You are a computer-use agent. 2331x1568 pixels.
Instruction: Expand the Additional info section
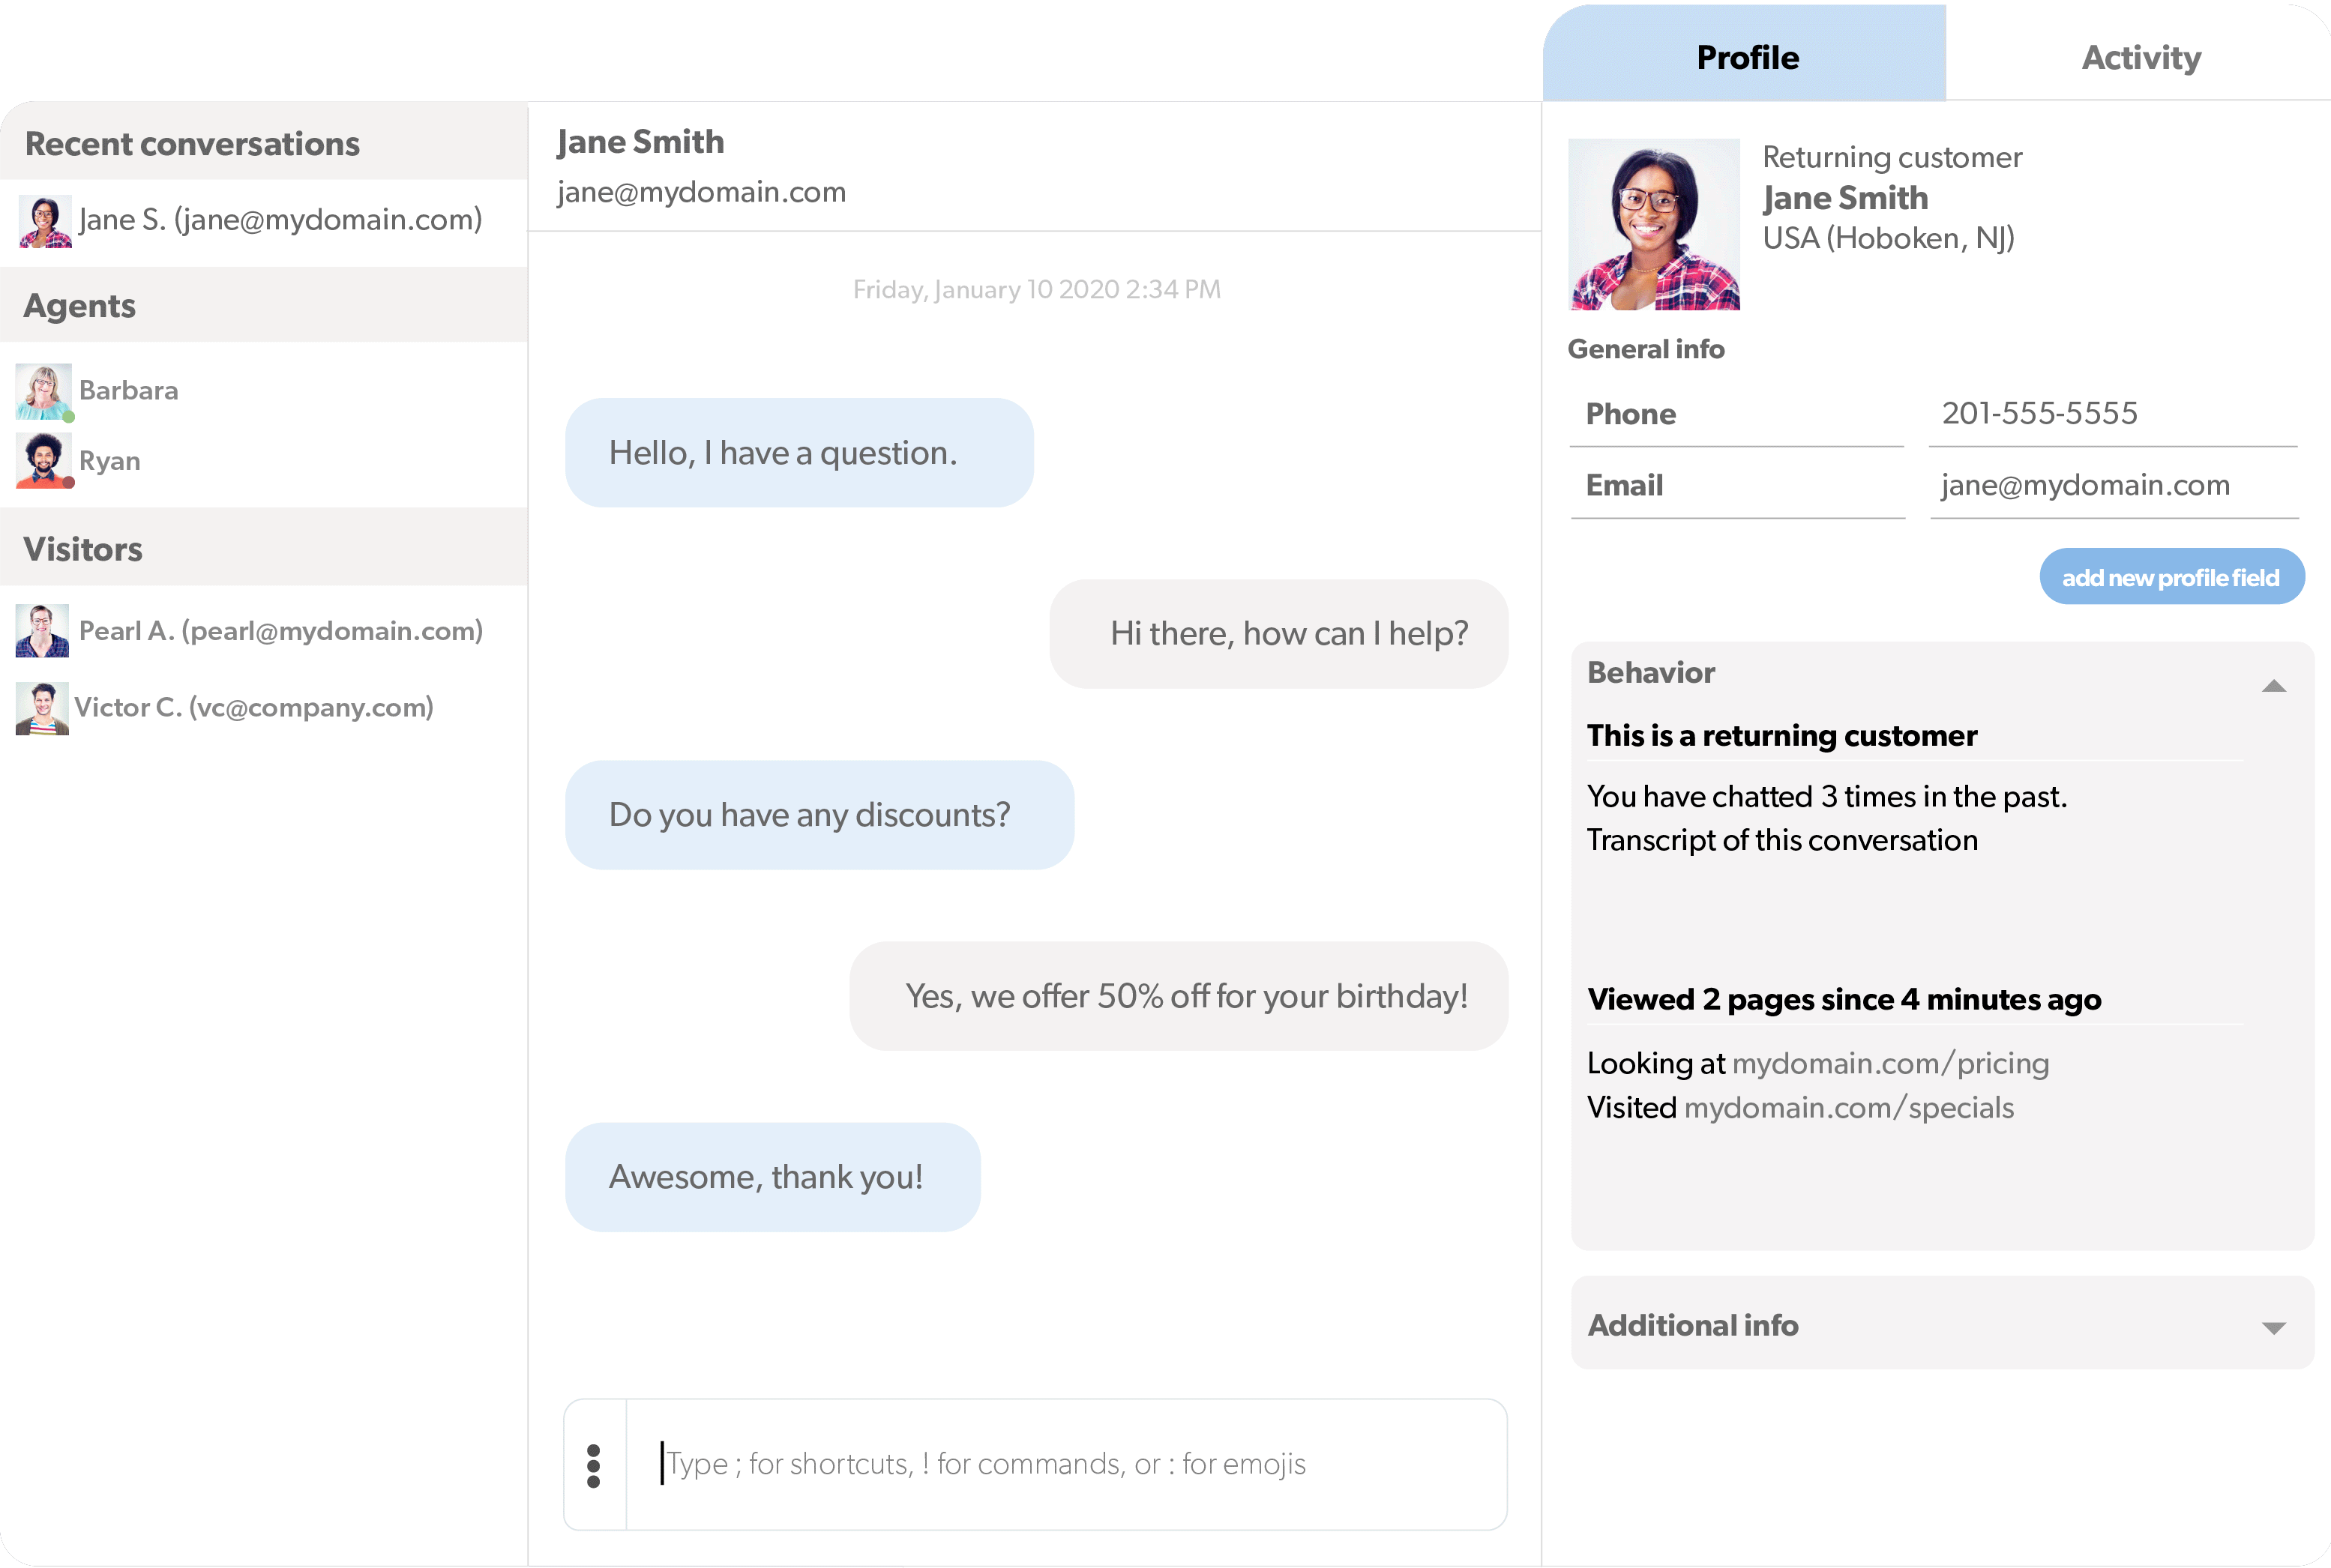(2275, 1328)
